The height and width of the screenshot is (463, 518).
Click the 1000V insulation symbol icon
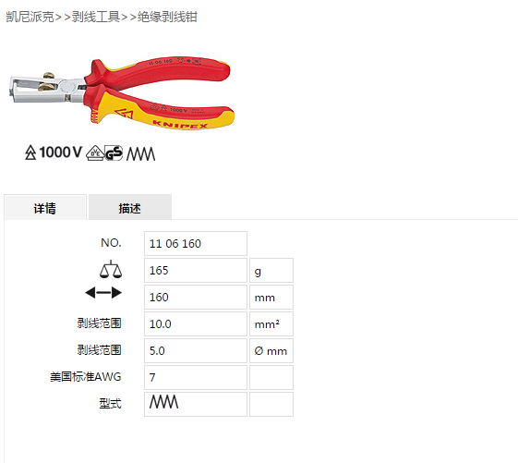[x=54, y=152]
